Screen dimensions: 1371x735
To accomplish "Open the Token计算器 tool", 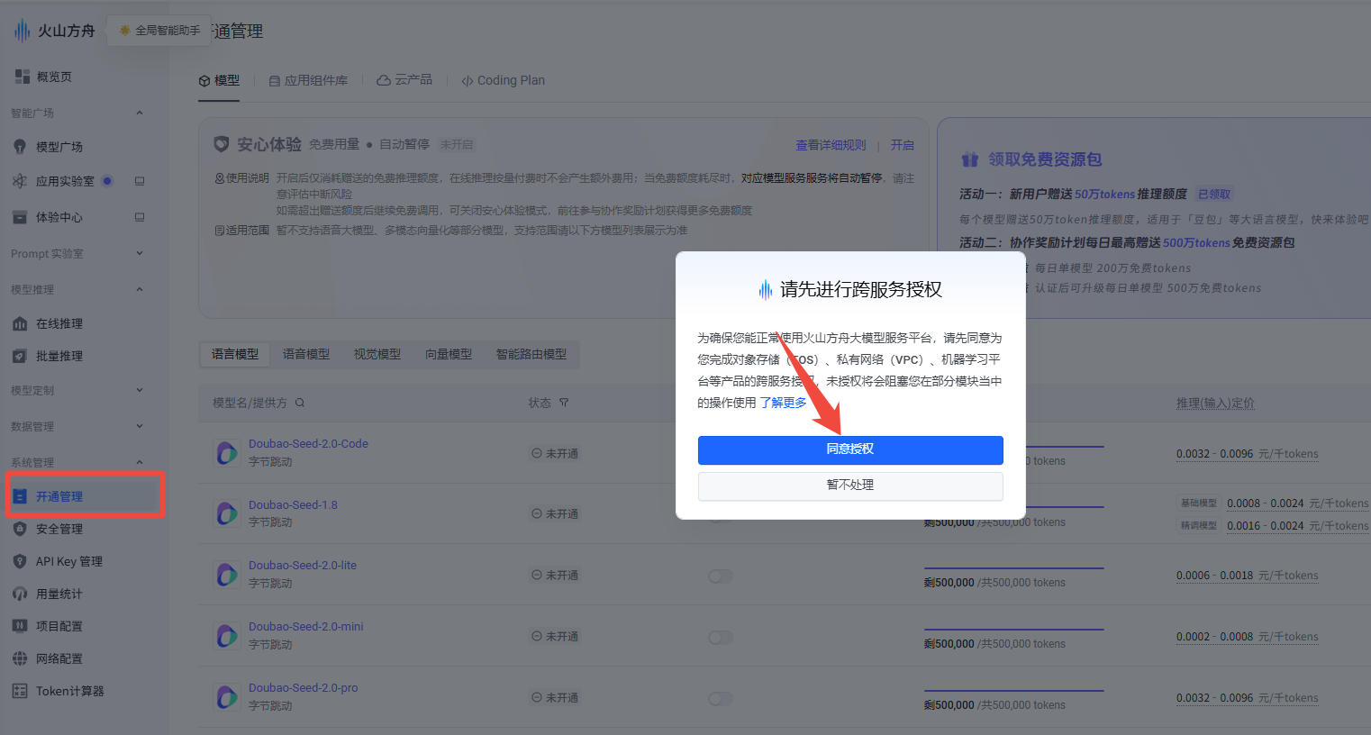I will tap(70, 690).
